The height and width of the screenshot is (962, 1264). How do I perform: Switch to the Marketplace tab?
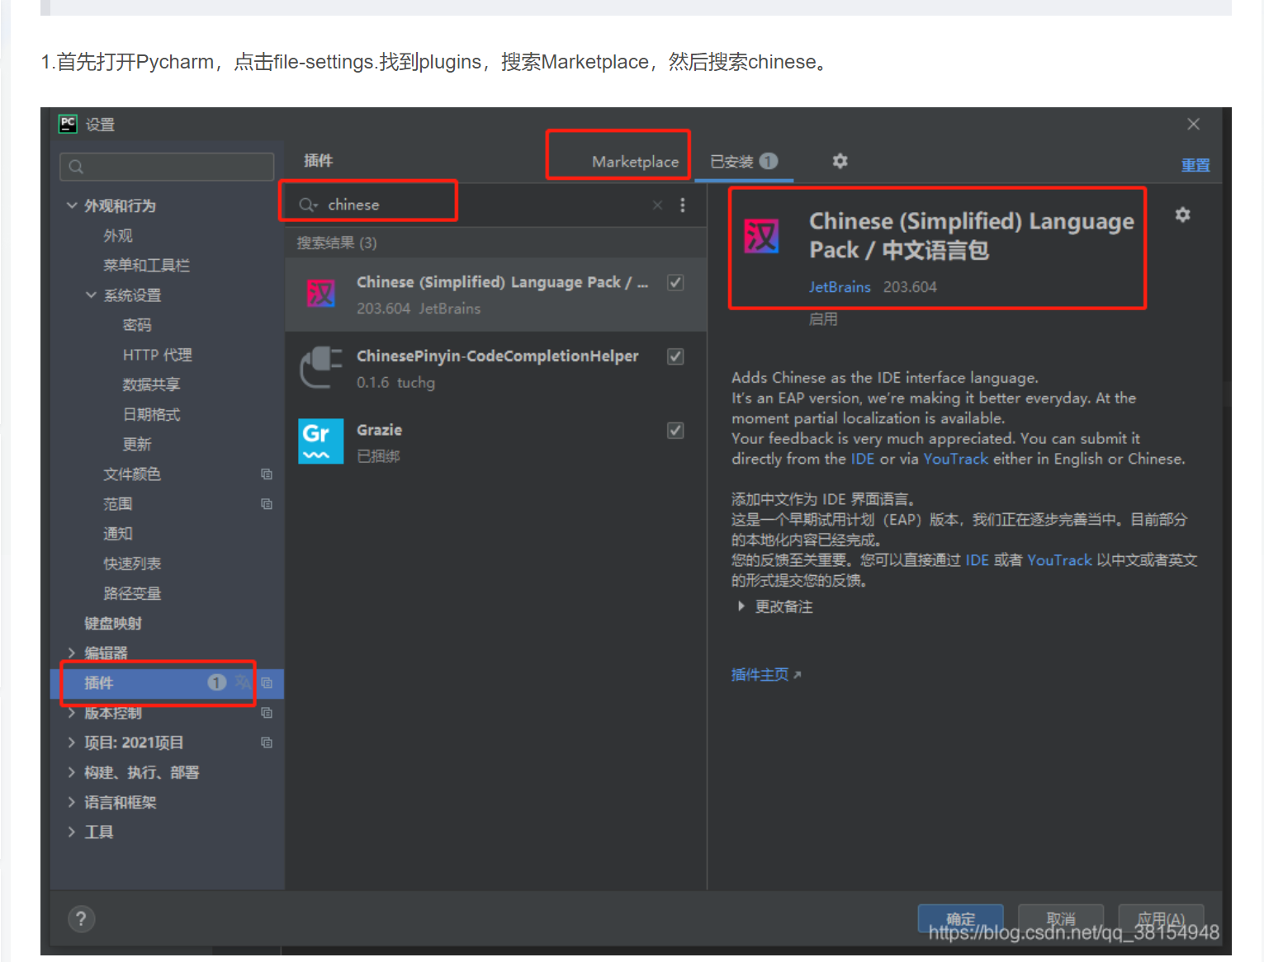(x=635, y=162)
